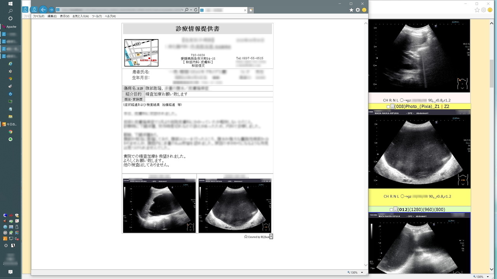Open Windows search from the taskbar

tap(10, 11)
